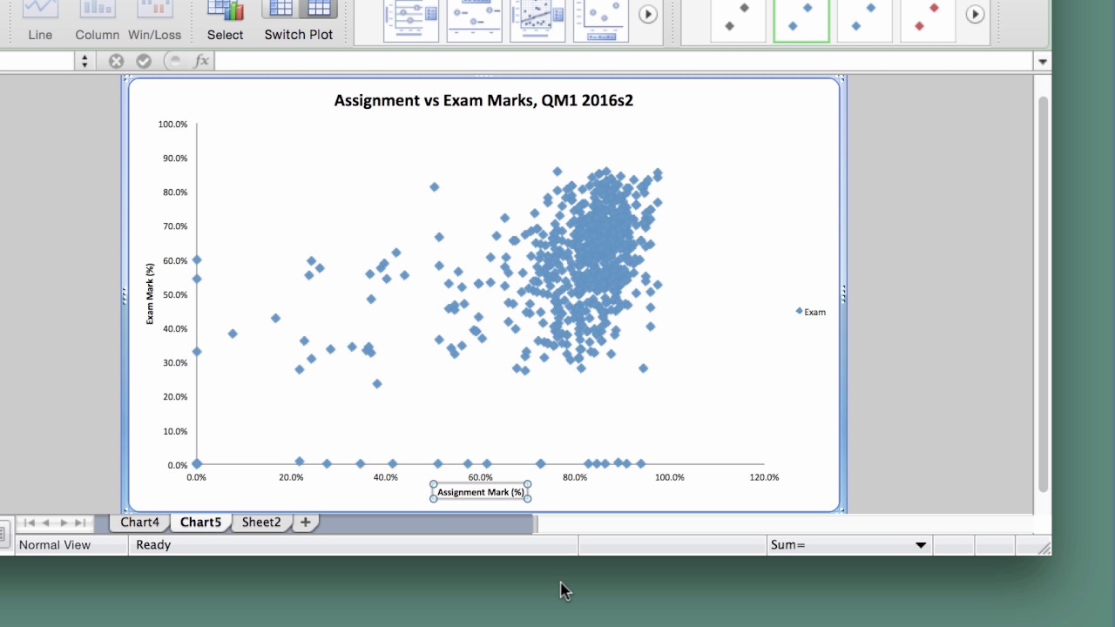This screenshot has height=627, width=1115.
Task: Select the chart's left edge handle
Action: coord(125,295)
